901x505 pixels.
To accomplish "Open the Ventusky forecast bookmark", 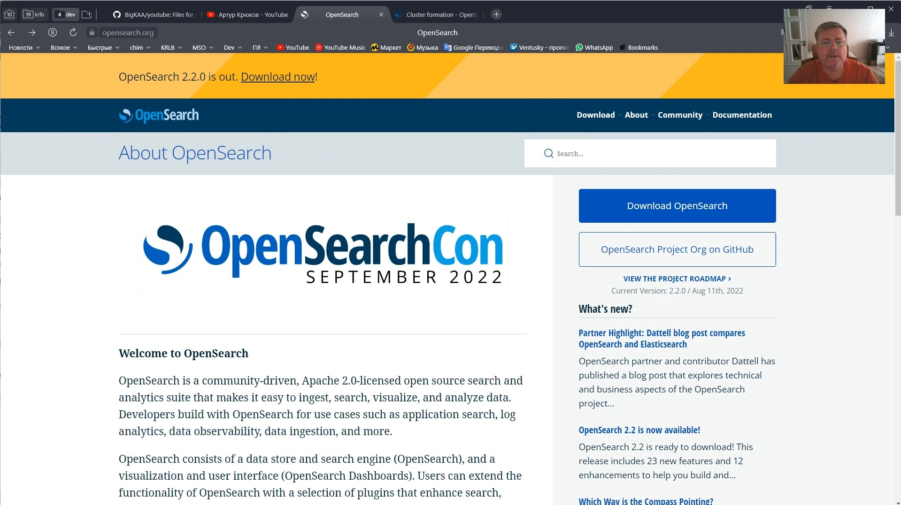I will pyautogui.click(x=539, y=47).
